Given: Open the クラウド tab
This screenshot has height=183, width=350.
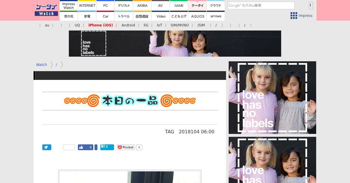Looking at the screenshot, I should pyautogui.click(x=216, y=5).
